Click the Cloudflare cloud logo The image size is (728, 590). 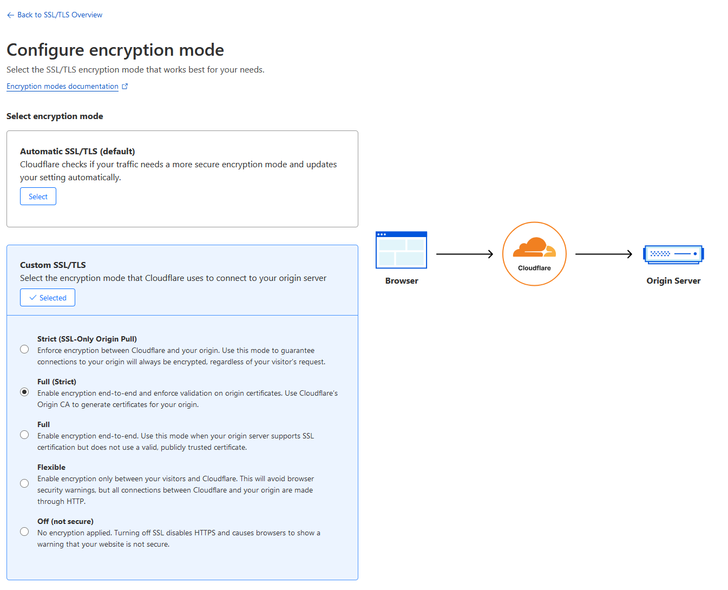[534, 248]
